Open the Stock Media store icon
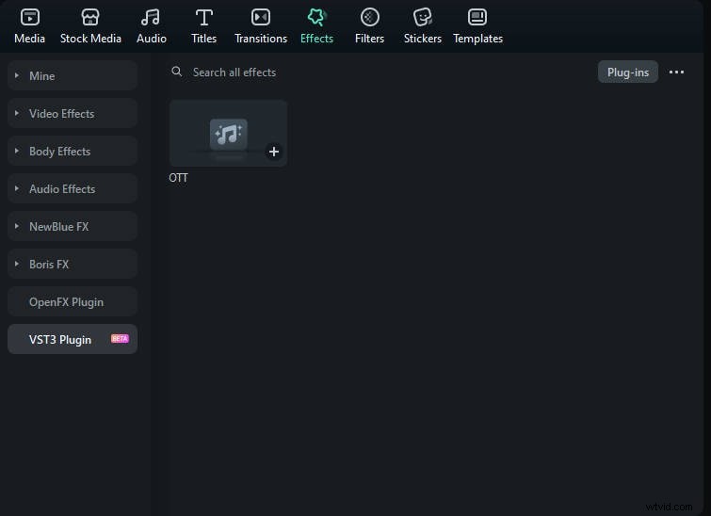Image resolution: width=711 pixels, height=516 pixels. tap(90, 17)
